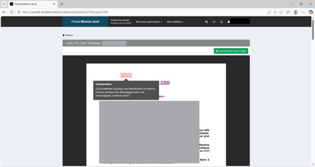Click the user profile icon in navbar

click(229, 22)
